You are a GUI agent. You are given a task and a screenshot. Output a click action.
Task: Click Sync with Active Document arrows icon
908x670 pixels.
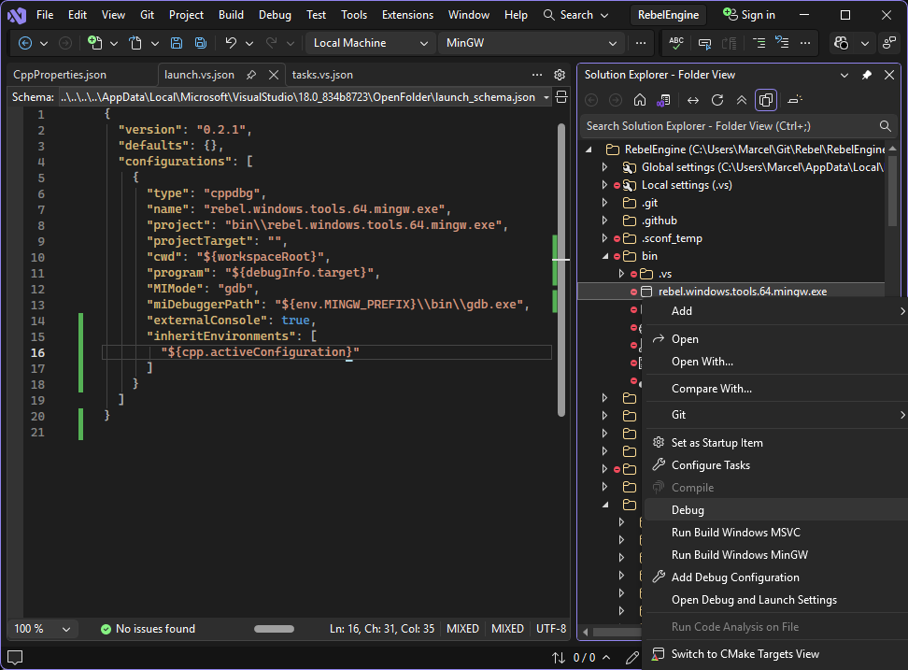coord(692,100)
